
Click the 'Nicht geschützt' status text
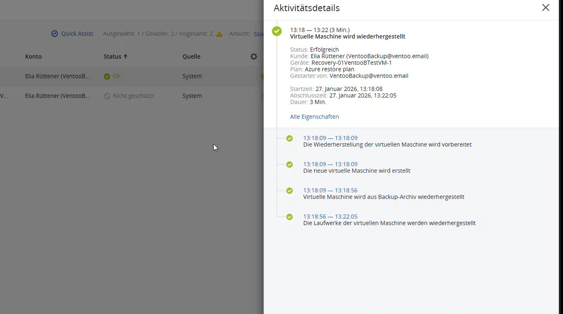coord(133,96)
